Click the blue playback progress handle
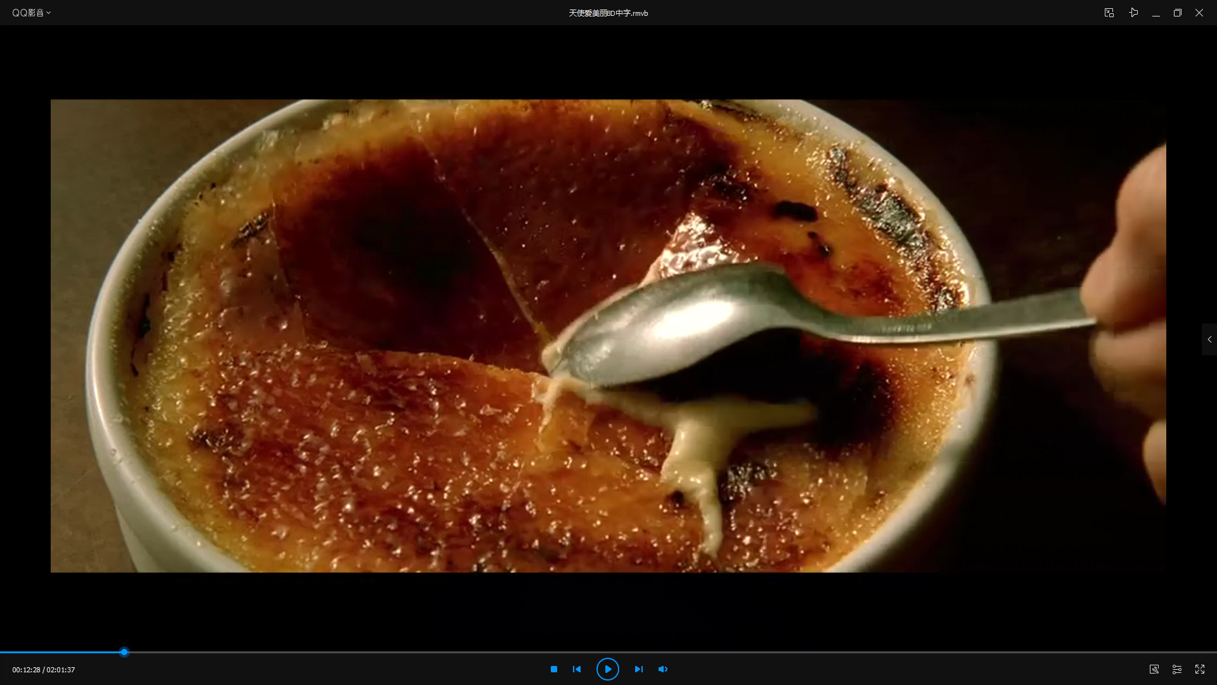Screen dimensions: 1217x685 (x=124, y=652)
